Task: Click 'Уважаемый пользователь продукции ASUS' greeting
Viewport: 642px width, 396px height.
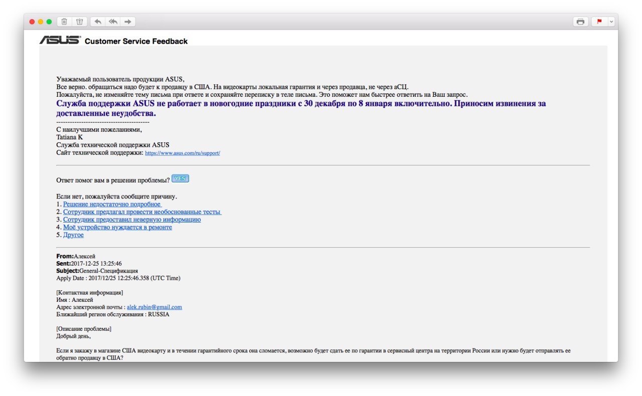Action: coord(120,79)
